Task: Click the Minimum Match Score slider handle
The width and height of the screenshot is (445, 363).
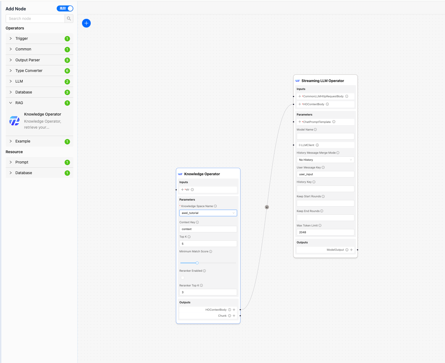Action: point(197,263)
